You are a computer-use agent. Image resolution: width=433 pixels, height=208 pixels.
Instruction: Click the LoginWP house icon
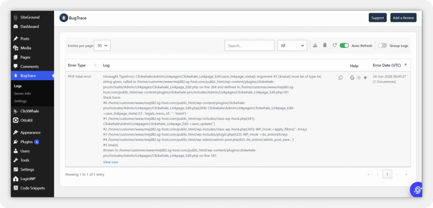[x=16, y=179]
